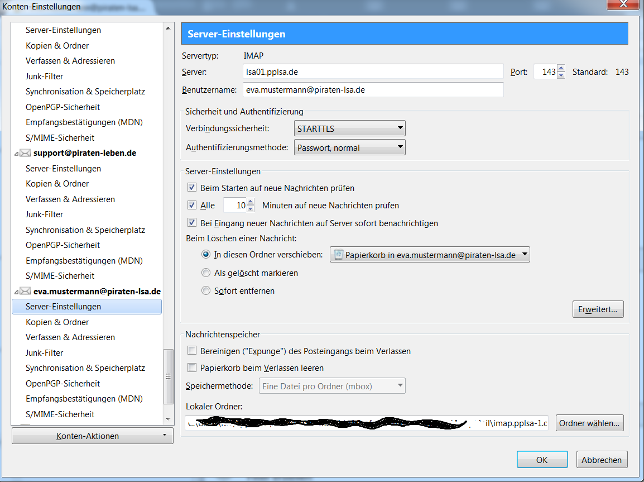Click the Server name input field
The image size is (644, 482).
tap(373, 72)
